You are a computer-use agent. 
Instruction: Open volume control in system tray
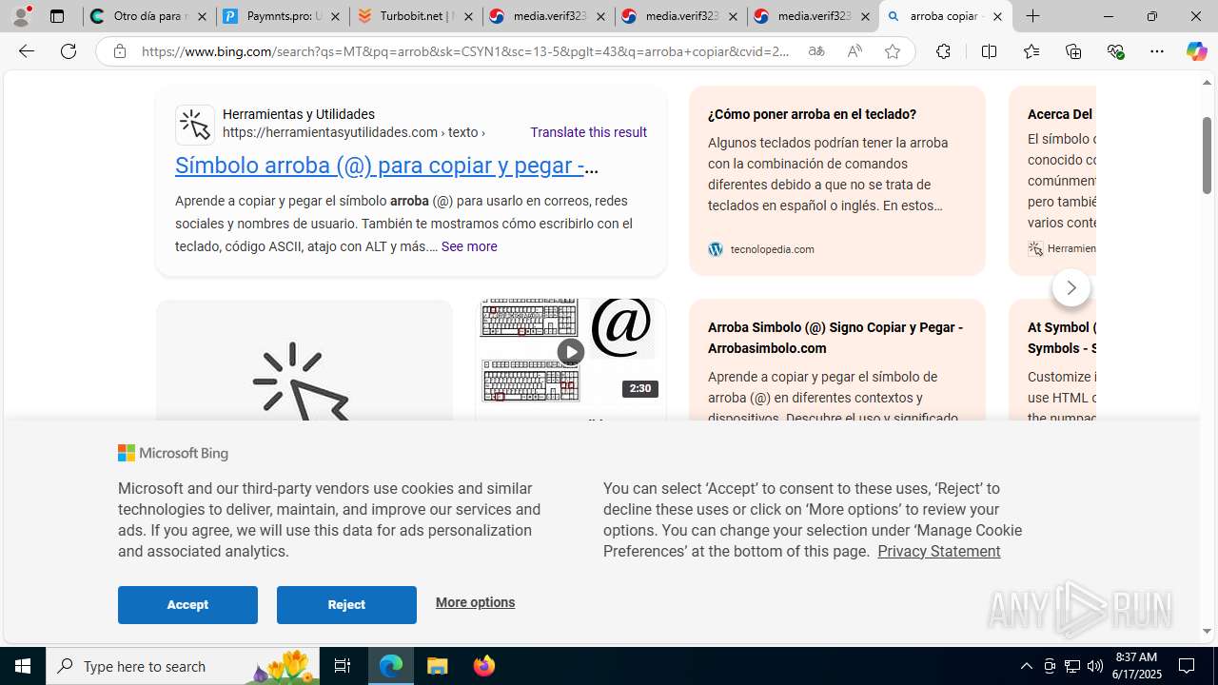(x=1095, y=666)
